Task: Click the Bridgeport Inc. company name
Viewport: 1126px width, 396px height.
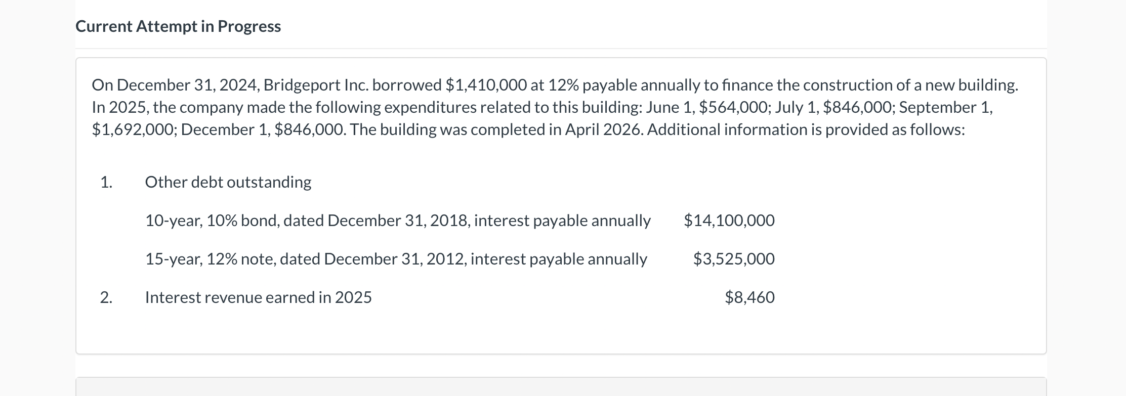Action: pos(316,85)
